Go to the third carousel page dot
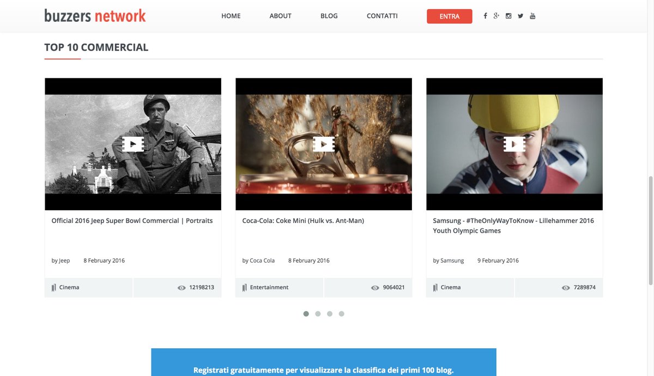This screenshot has height=376, width=654. (330, 314)
